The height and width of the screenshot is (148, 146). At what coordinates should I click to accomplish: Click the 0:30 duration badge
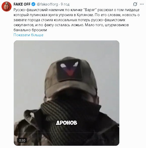pos(22,140)
